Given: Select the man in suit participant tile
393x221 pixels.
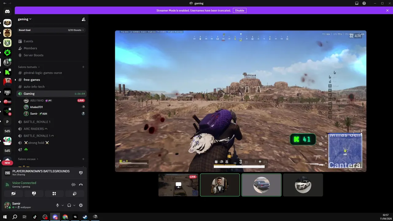Looking at the screenshot, I should 220,185.
